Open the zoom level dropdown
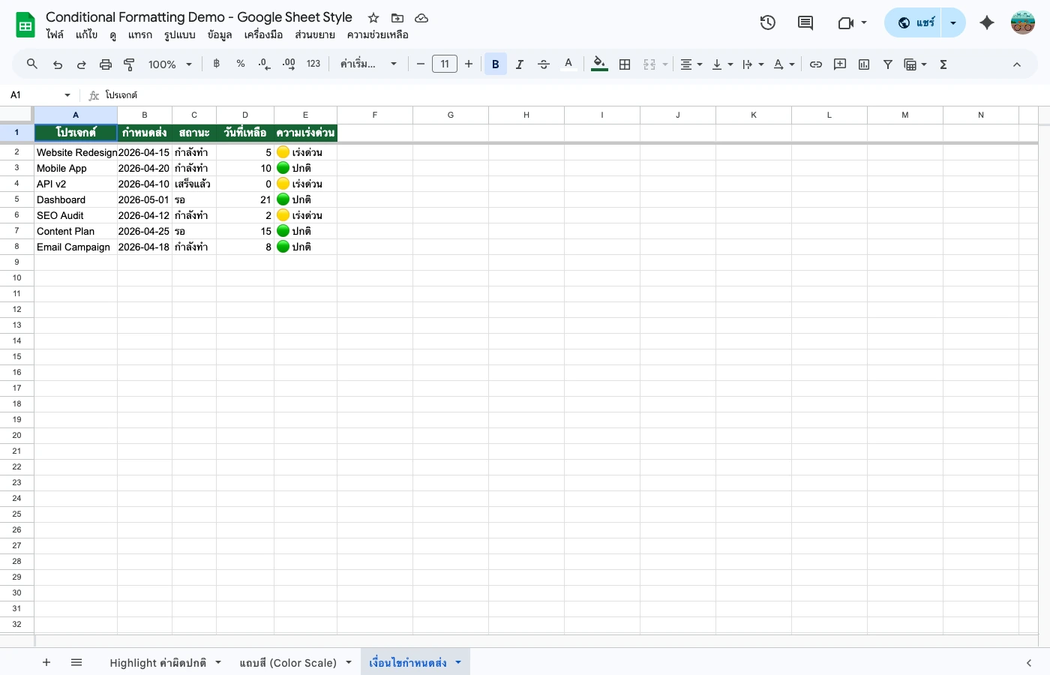This screenshot has width=1050, height=675. point(169,64)
